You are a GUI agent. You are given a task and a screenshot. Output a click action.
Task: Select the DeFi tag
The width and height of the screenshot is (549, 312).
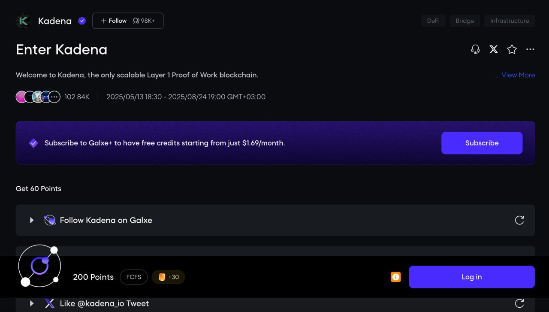433,21
